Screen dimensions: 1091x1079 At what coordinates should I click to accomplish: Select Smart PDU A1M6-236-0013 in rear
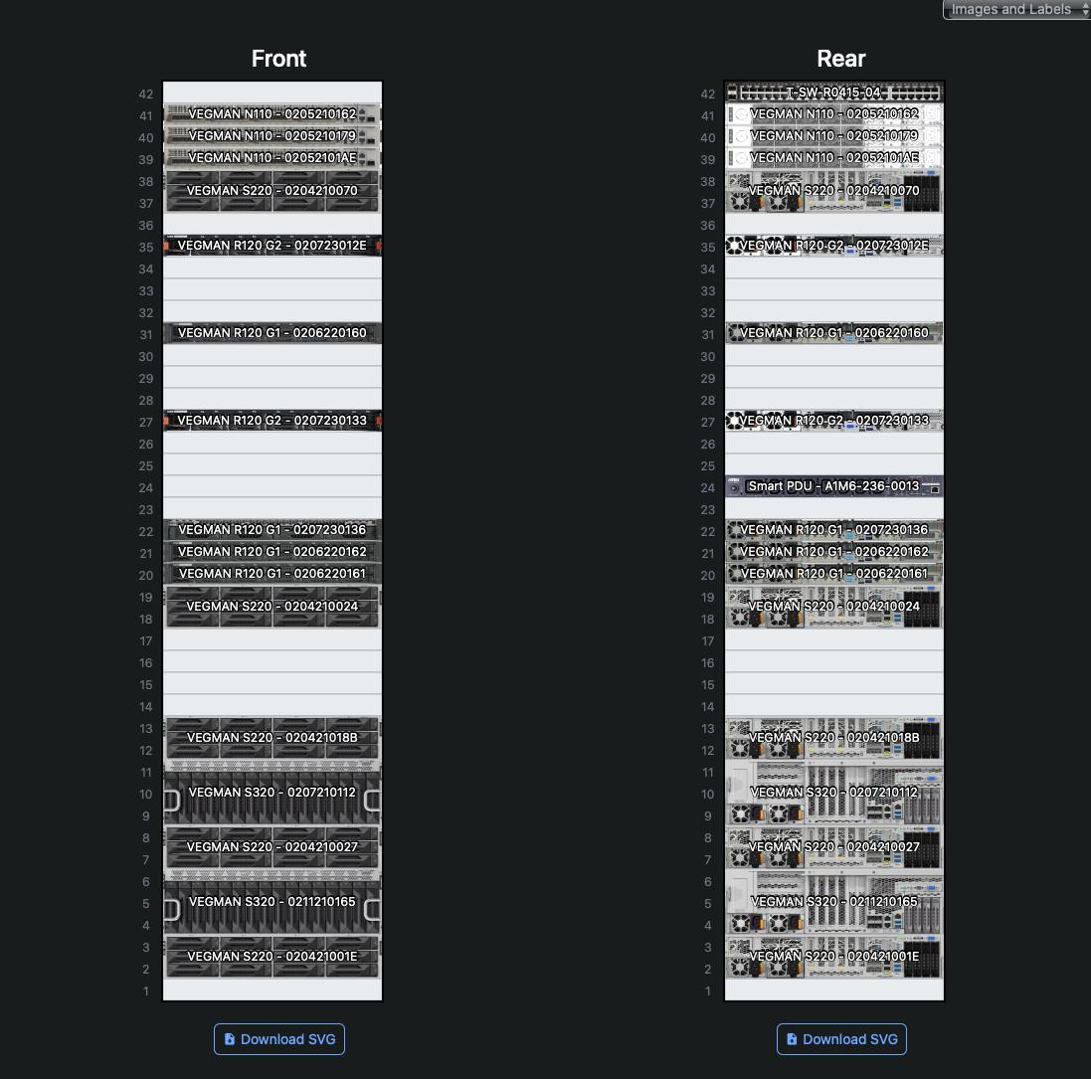[x=833, y=486]
